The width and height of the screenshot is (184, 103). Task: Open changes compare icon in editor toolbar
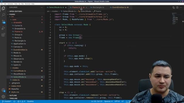[x=174, y=8]
